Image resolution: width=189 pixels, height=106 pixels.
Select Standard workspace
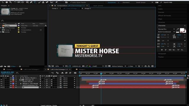point(126,2)
